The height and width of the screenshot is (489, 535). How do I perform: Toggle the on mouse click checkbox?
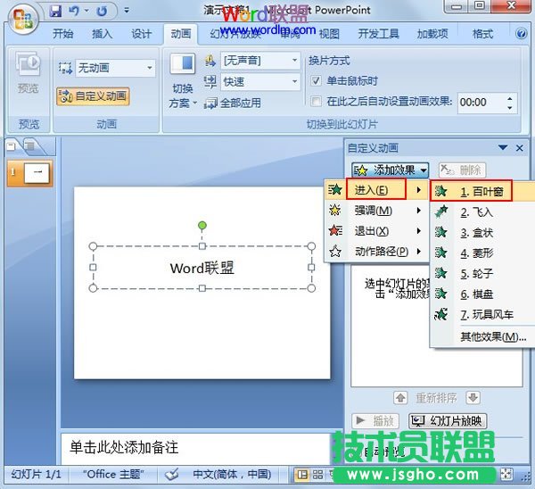(x=317, y=80)
